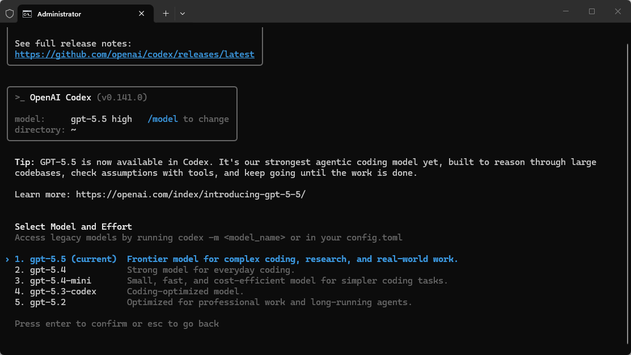Select model option 4. gpt-5.3-codex
Screen dimensions: 631x355
(129, 291)
